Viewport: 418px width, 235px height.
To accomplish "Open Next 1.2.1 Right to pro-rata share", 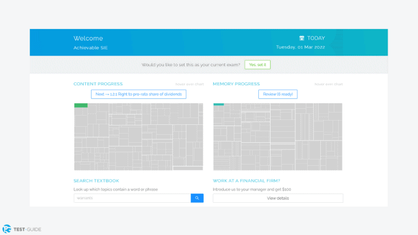I will pyautogui.click(x=139, y=94).
